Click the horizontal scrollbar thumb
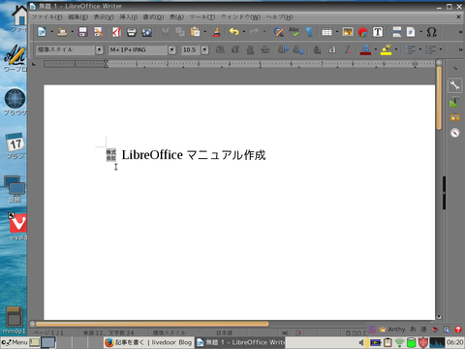This screenshot has width=465, height=349. [x=152, y=324]
